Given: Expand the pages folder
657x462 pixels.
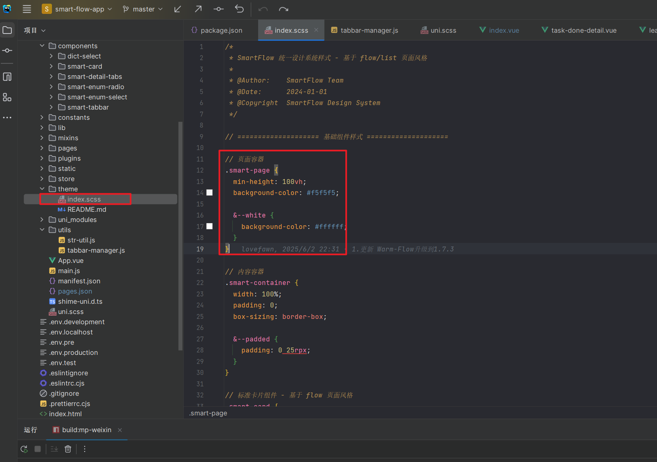Looking at the screenshot, I should pos(42,148).
